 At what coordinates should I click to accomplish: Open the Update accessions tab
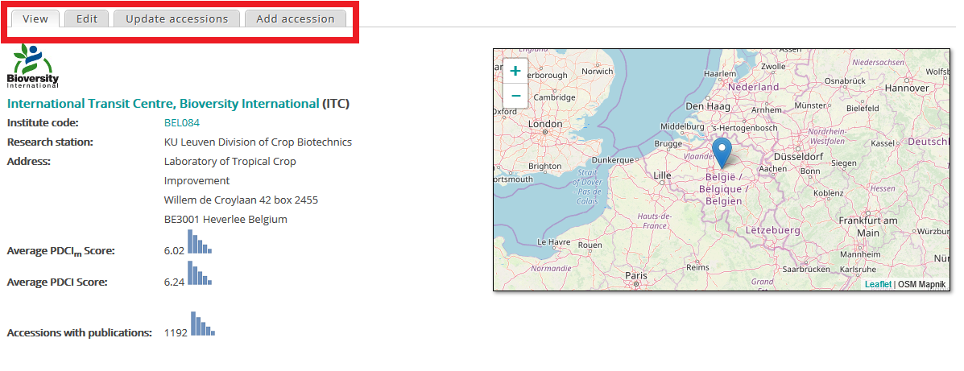(177, 19)
